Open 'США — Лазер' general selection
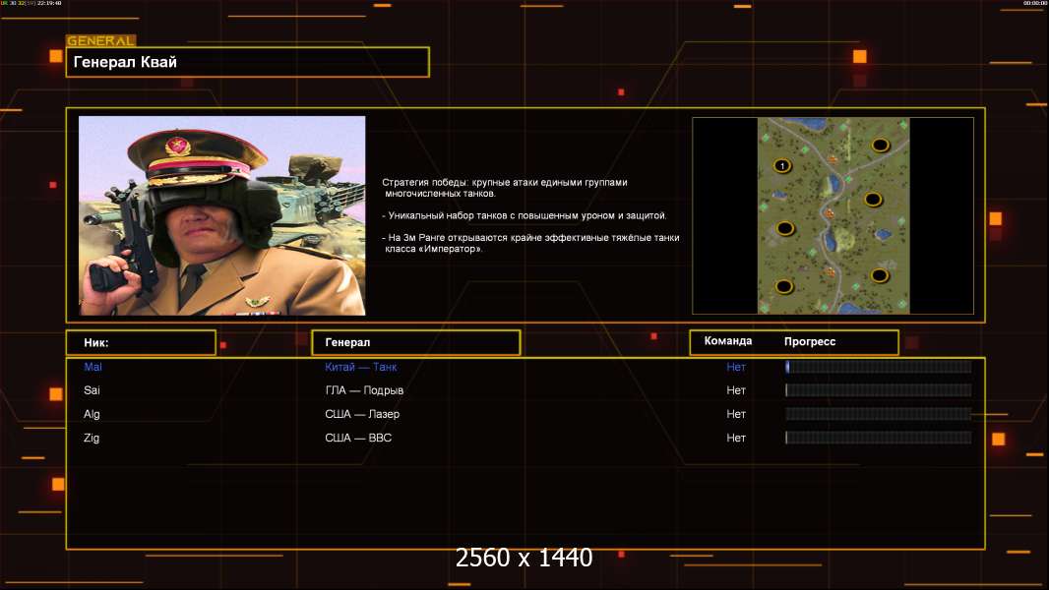 point(362,414)
